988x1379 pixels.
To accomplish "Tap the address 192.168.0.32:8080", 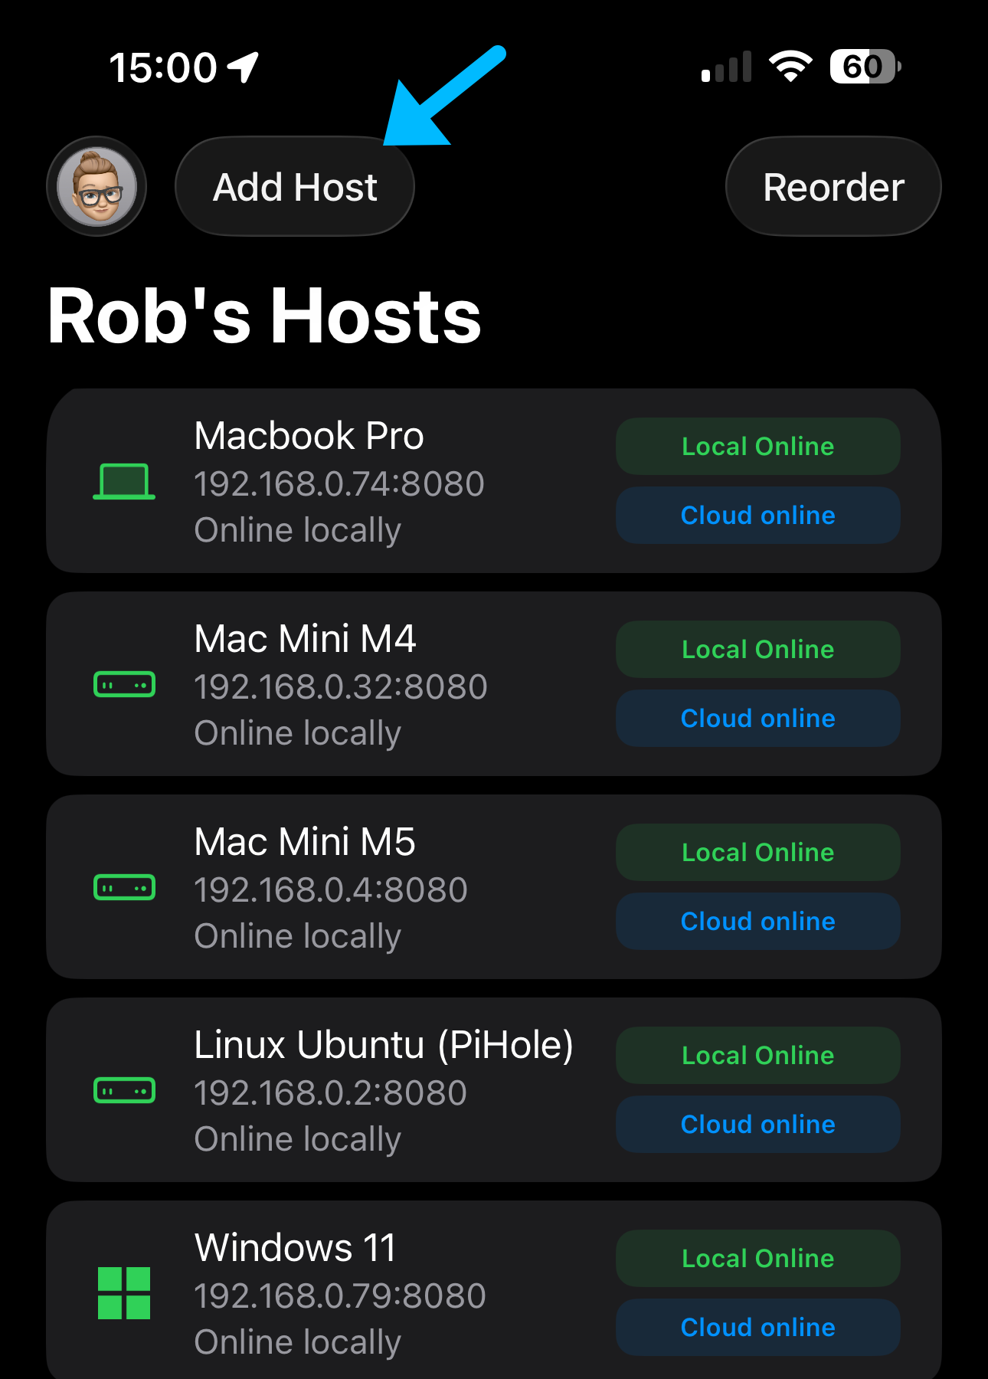I will (x=341, y=687).
